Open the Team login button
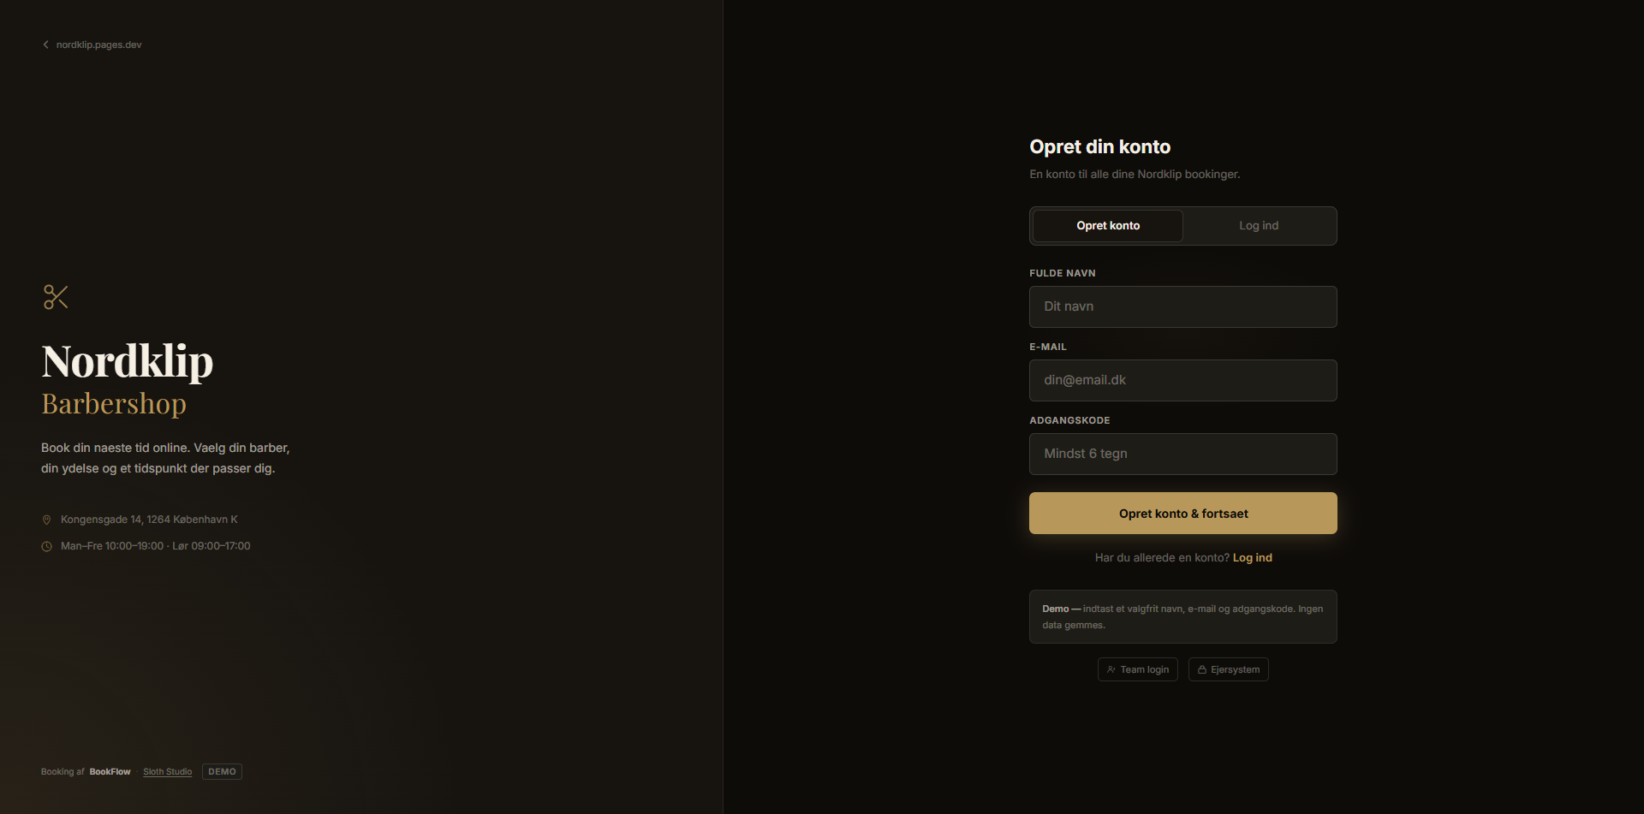 tap(1137, 669)
